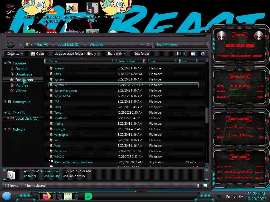Click scroll-down arrow of file list

[207, 165]
